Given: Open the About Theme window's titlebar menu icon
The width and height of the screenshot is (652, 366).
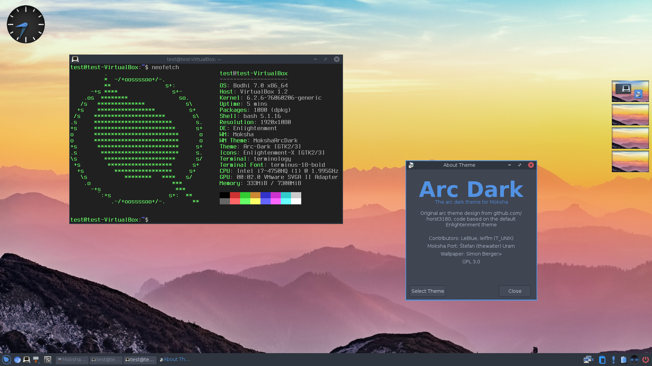Looking at the screenshot, I should (x=411, y=165).
